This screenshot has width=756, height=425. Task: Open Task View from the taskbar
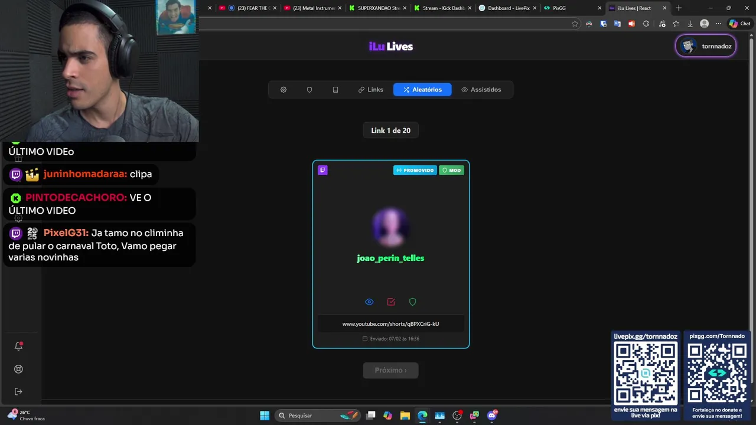coord(370,416)
